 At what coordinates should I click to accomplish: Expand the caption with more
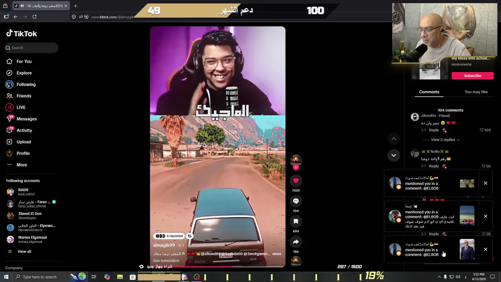277,254
